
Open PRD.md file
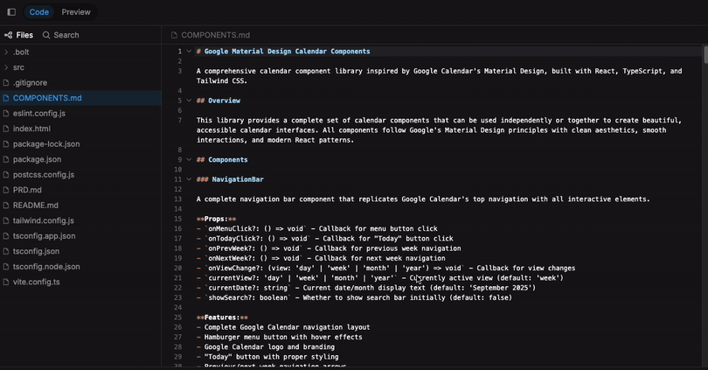point(27,190)
